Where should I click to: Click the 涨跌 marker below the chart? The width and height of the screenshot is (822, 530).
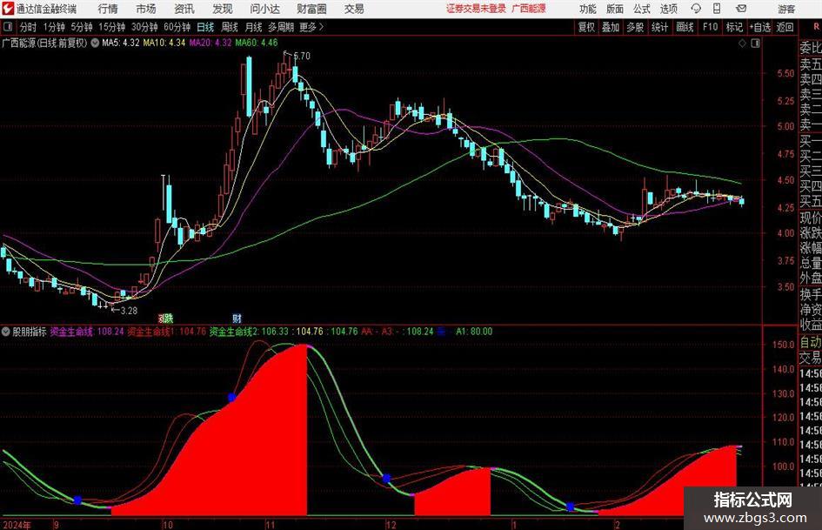coord(165,318)
